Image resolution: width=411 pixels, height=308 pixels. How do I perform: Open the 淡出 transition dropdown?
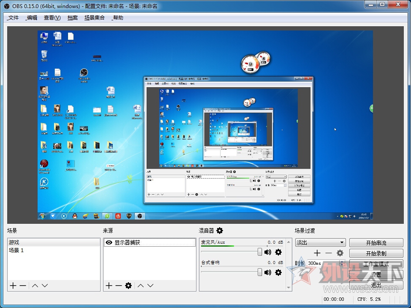(320, 242)
